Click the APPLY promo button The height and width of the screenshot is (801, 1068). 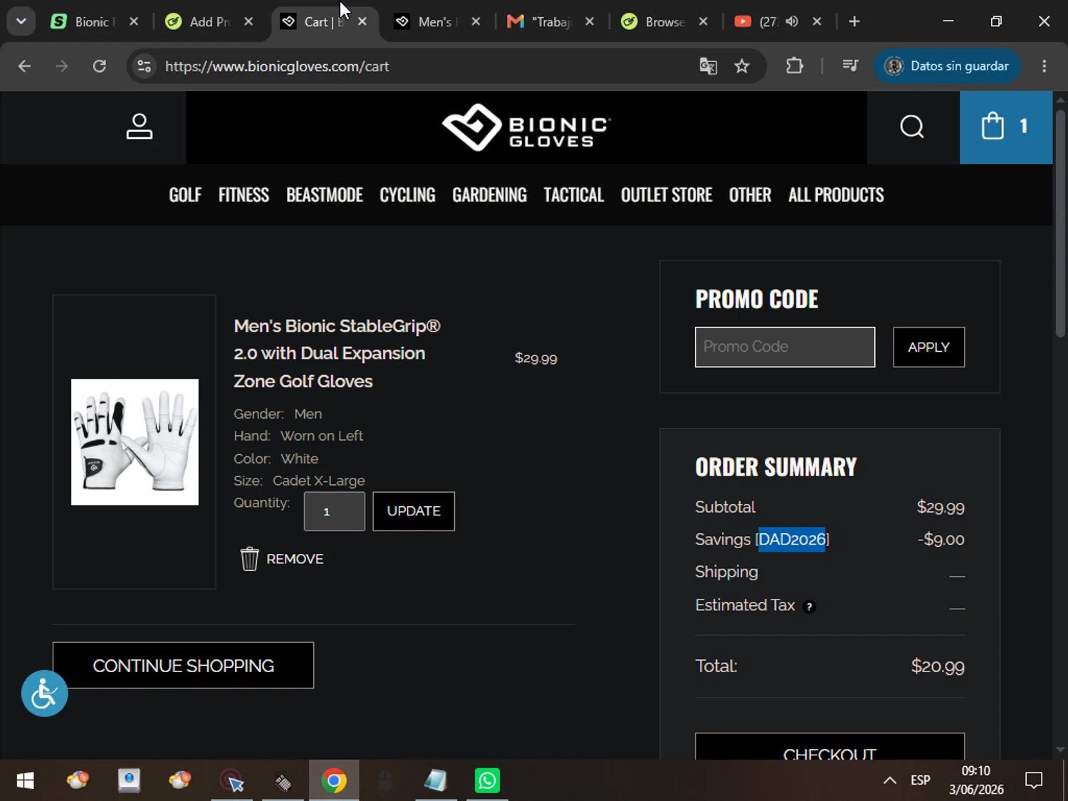(x=929, y=347)
